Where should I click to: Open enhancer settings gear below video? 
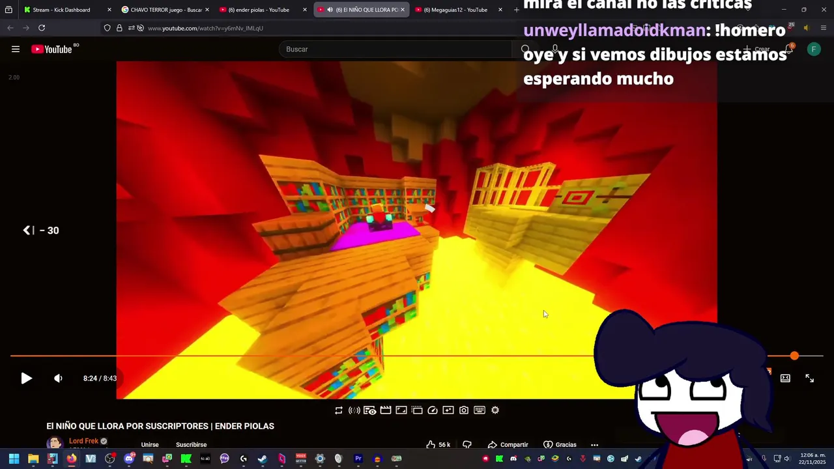(495, 410)
